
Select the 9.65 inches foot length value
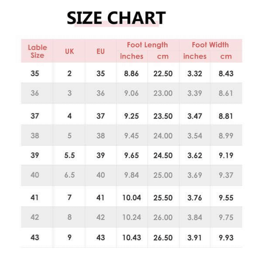pyautogui.click(x=131, y=155)
